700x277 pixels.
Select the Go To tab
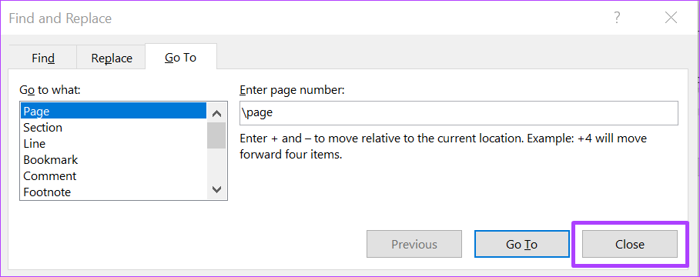(x=181, y=57)
